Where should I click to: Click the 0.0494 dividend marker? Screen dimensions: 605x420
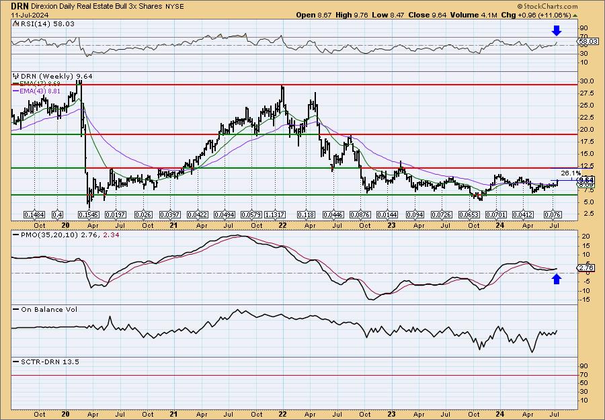click(225, 214)
